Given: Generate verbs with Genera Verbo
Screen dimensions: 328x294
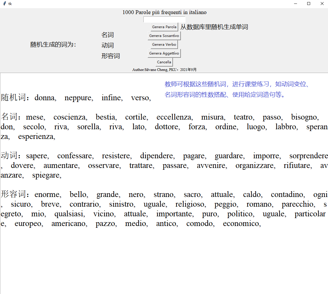Looking at the screenshot, I should (x=164, y=45).
